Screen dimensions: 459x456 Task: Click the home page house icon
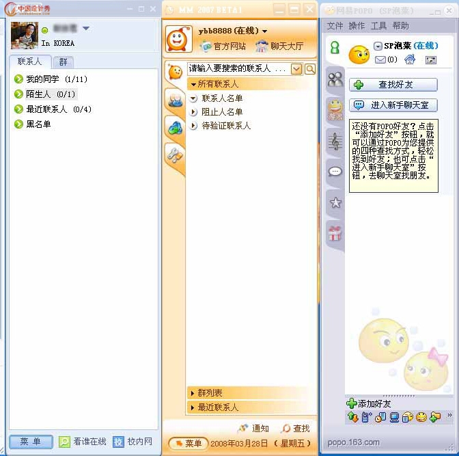410,59
